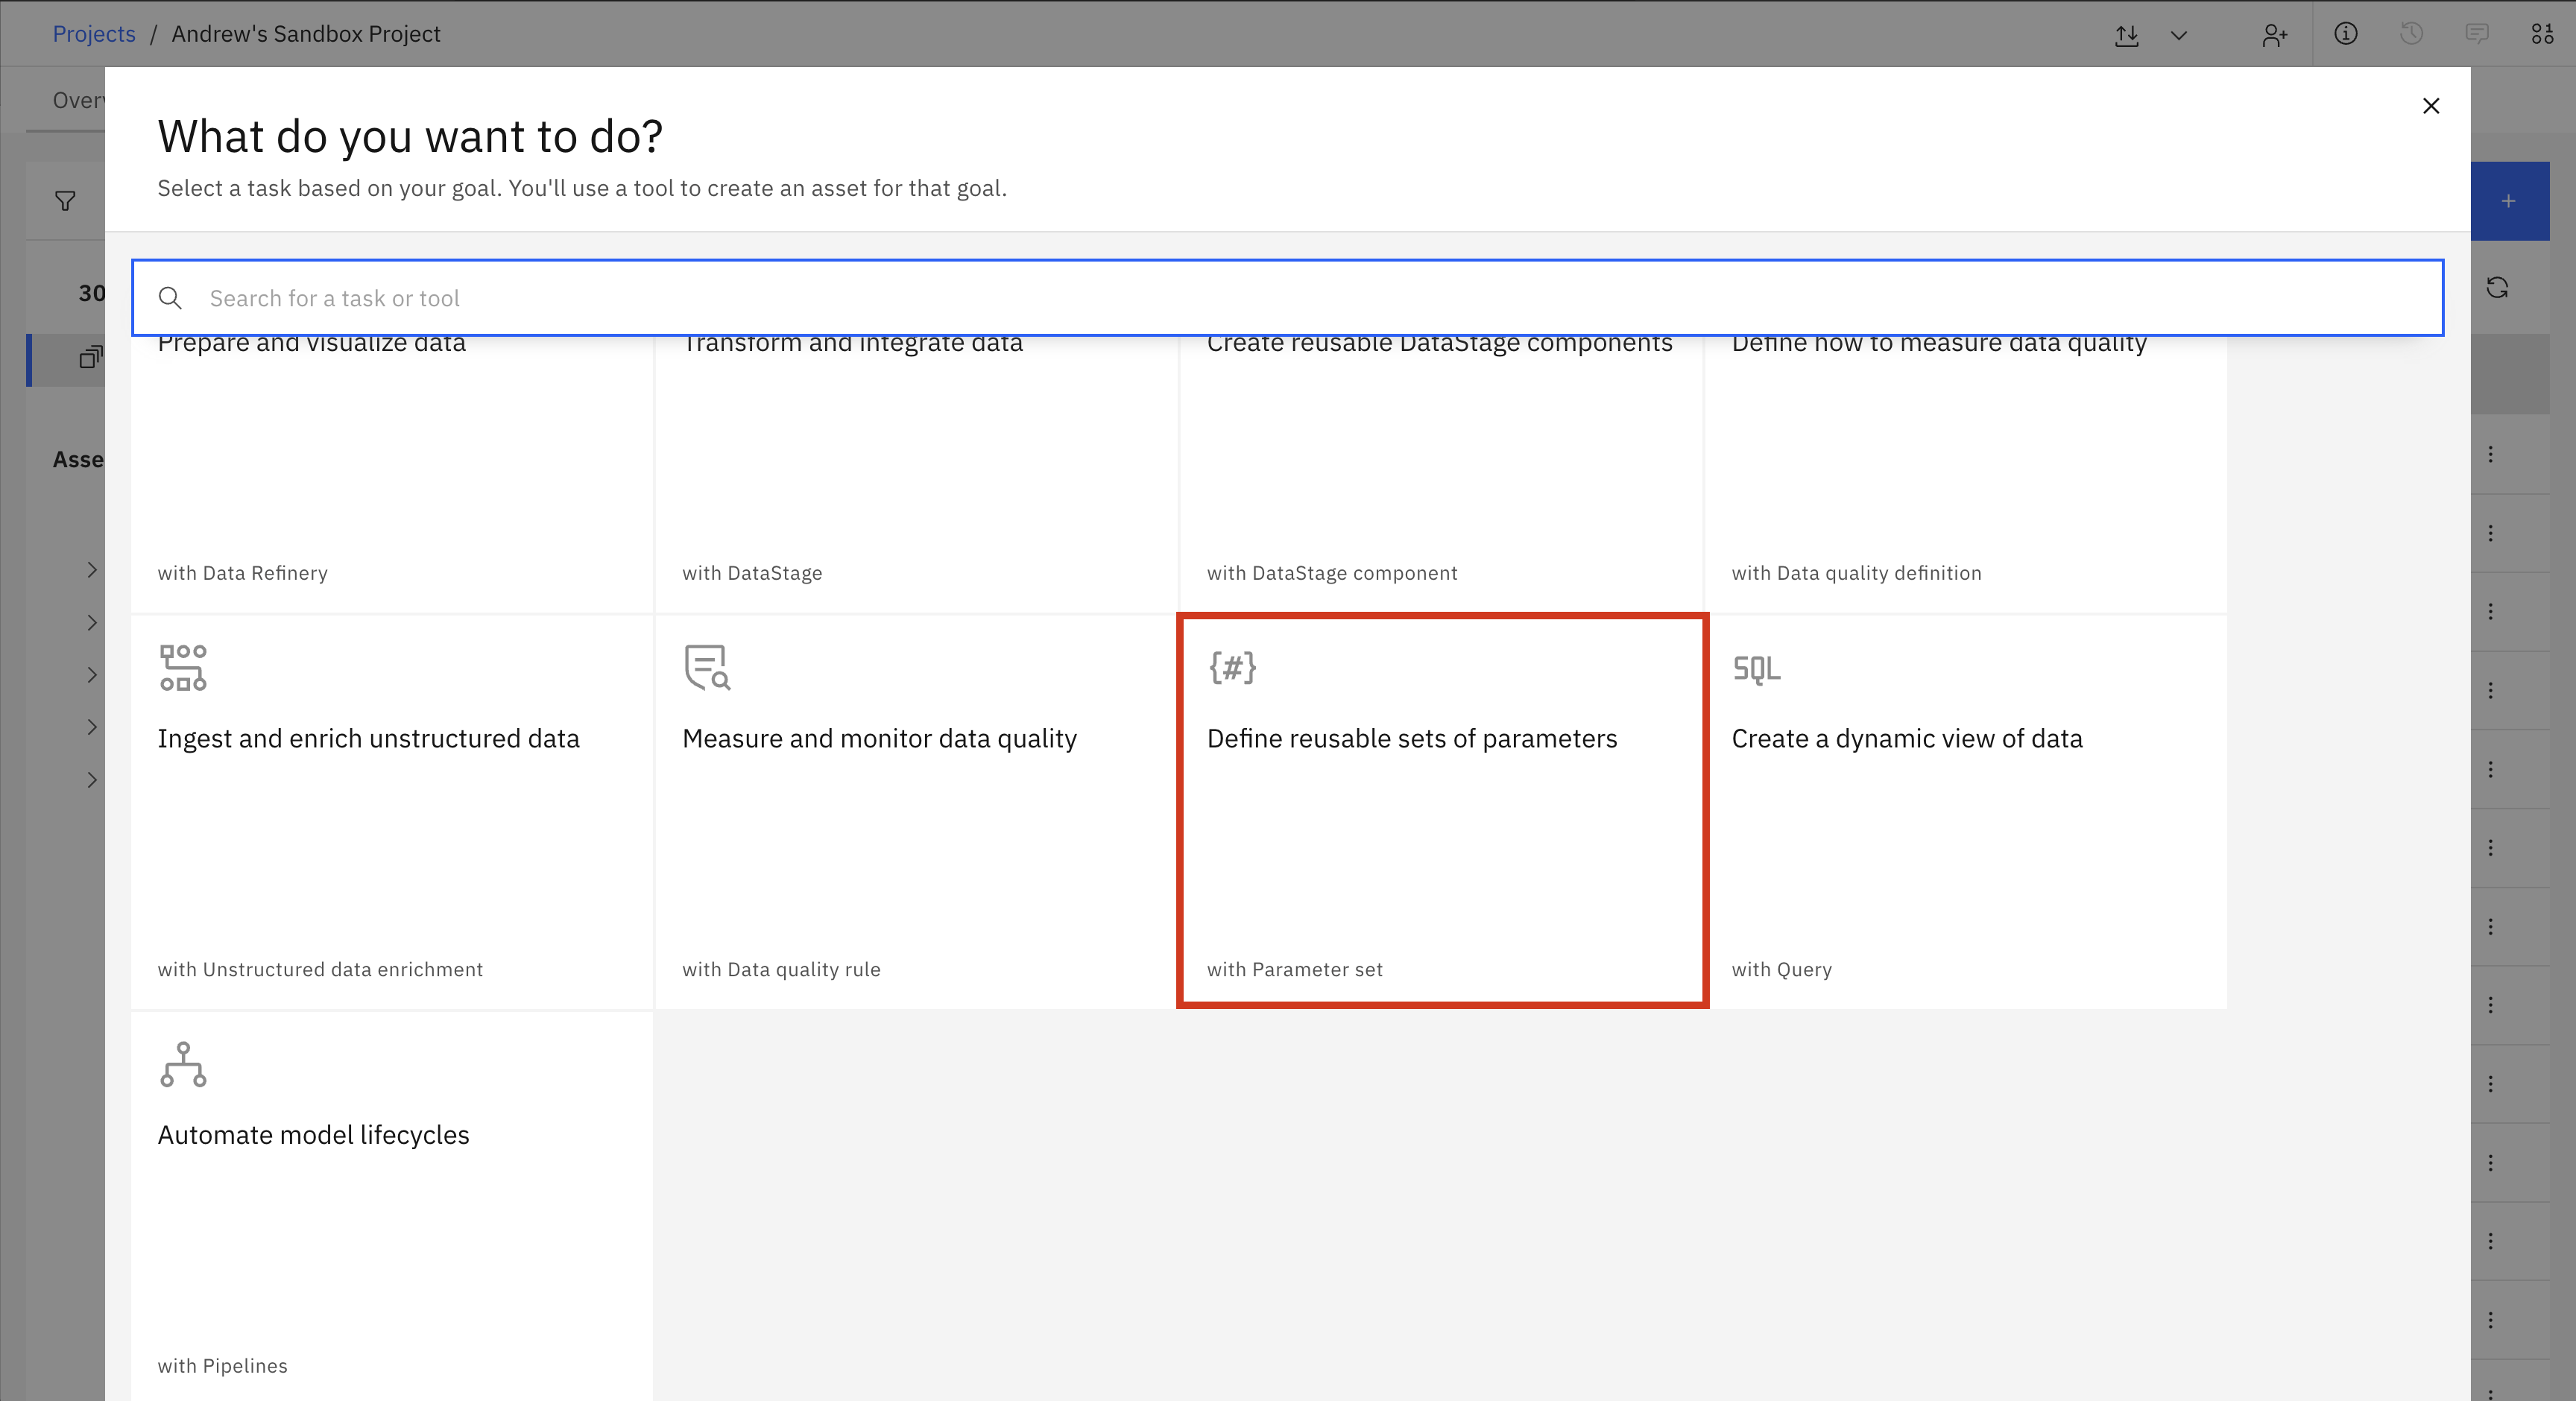Click the Measure and monitor data quality icon
The height and width of the screenshot is (1401, 2576).
[707, 667]
